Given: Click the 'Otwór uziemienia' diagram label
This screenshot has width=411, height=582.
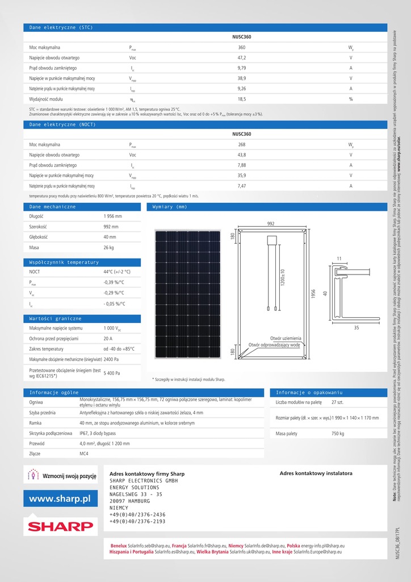Looking at the screenshot, I should coord(286,339).
